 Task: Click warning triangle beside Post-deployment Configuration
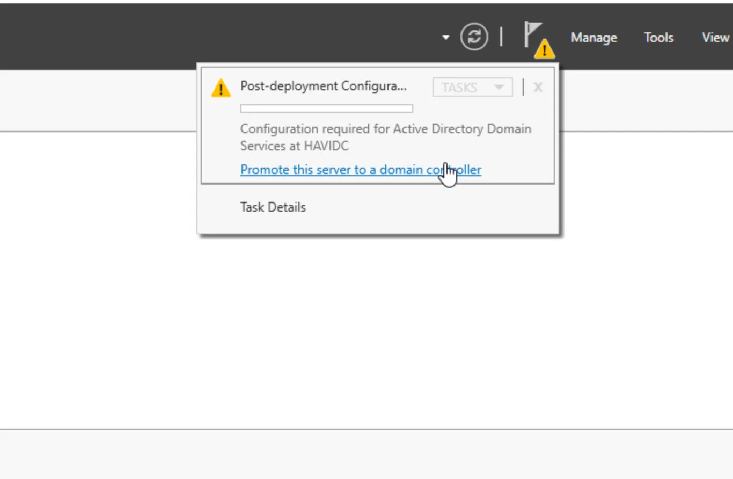click(x=221, y=88)
